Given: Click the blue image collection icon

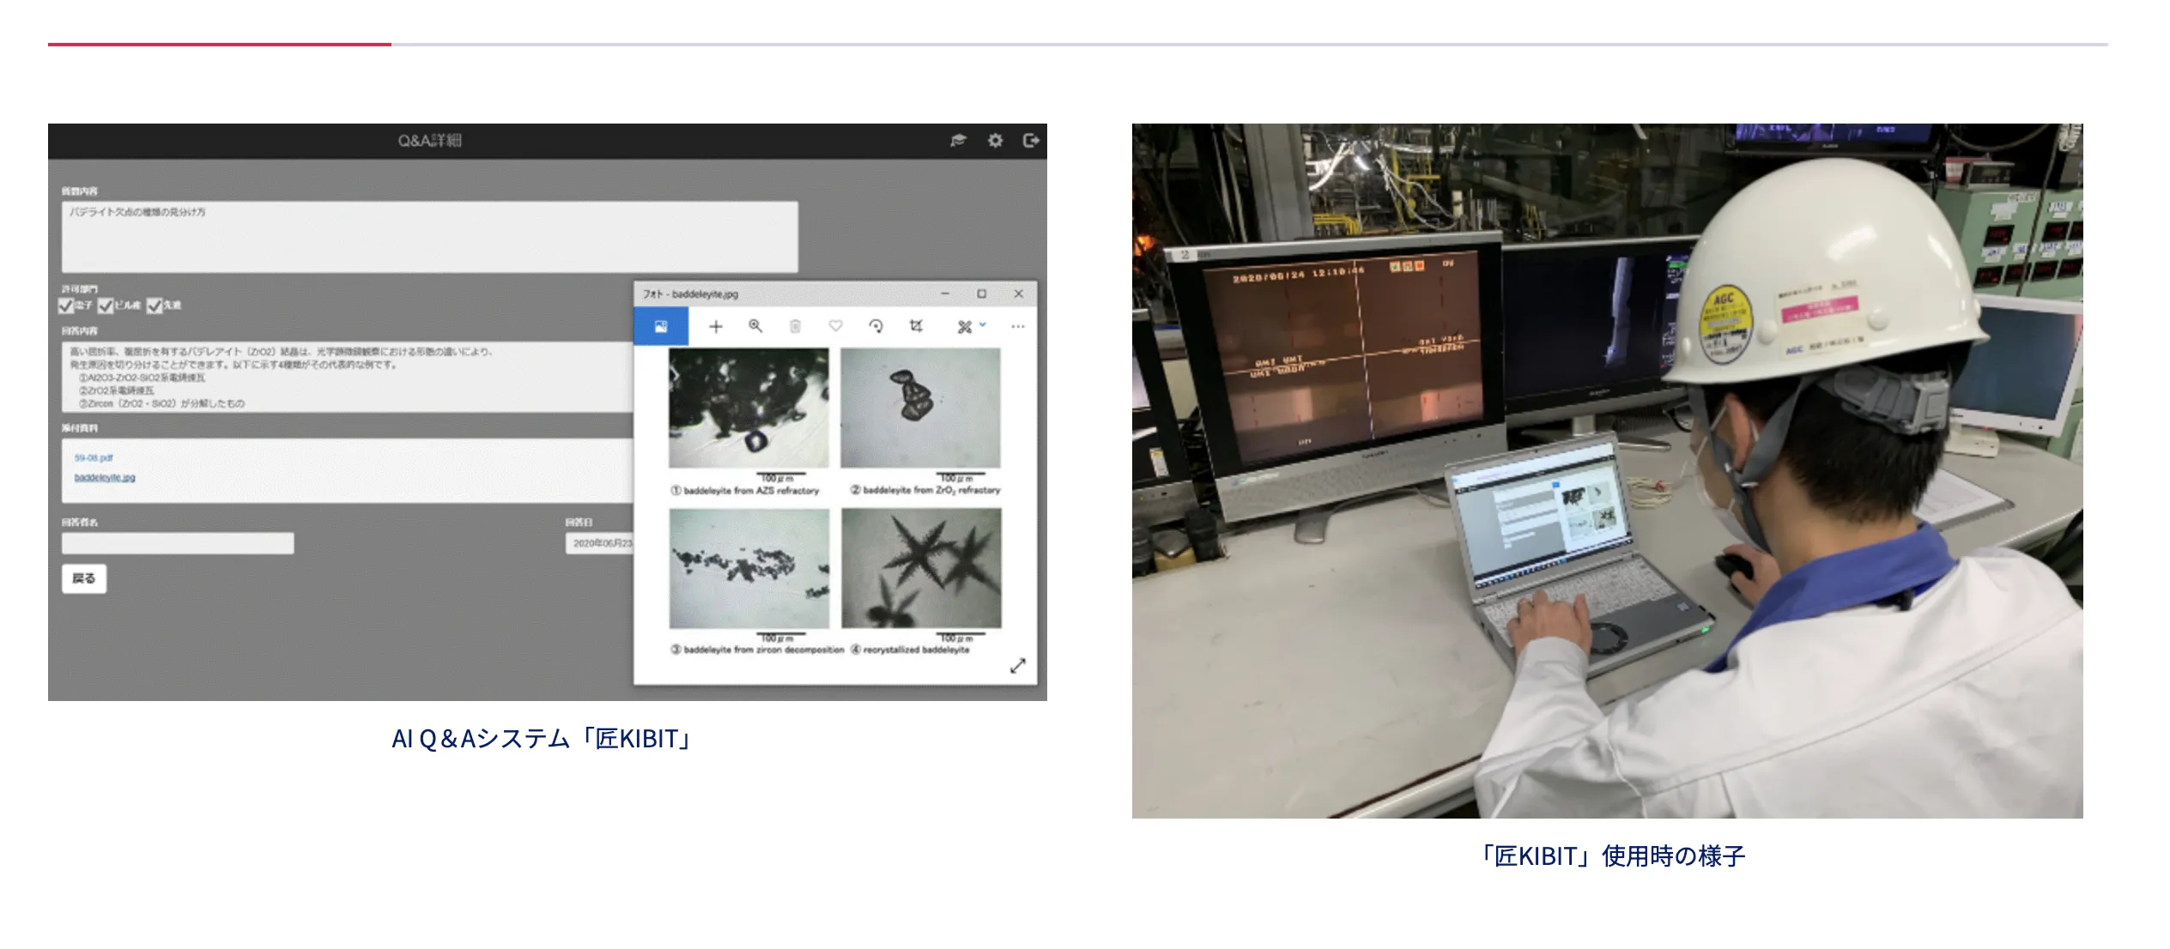Looking at the screenshot, I should tap(661, 326).
